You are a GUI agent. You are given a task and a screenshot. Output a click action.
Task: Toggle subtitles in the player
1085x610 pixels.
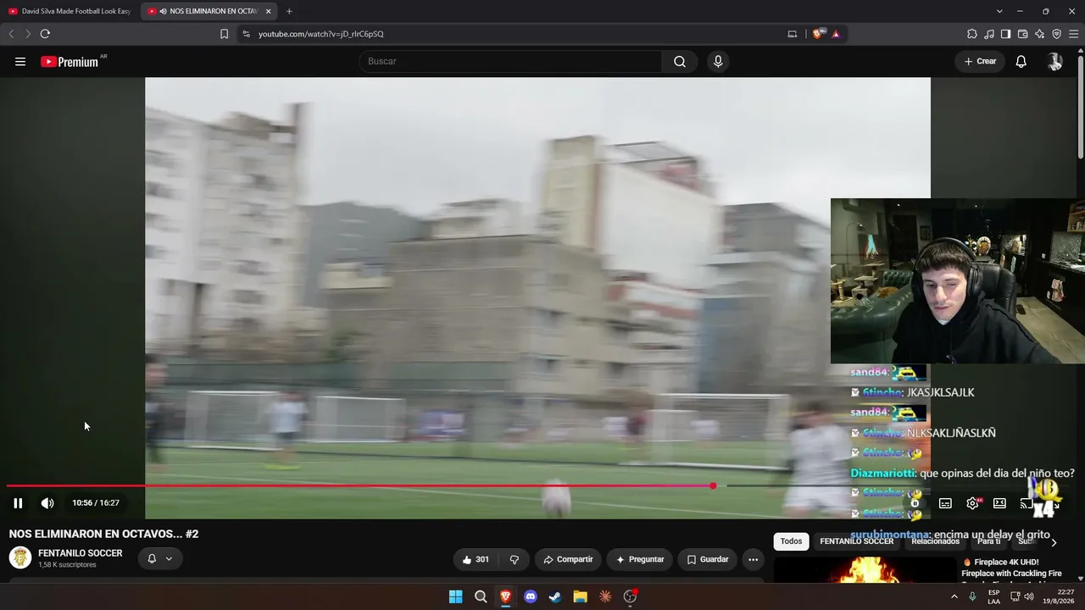(945, 503)
